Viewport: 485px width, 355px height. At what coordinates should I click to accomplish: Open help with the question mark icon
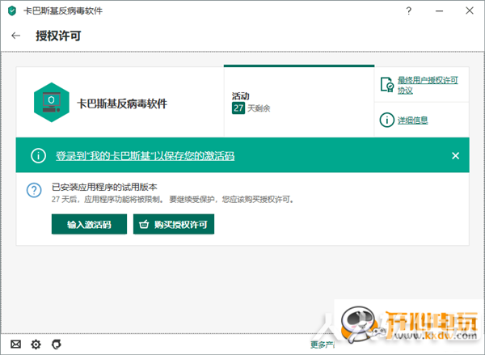click(408, 11)
